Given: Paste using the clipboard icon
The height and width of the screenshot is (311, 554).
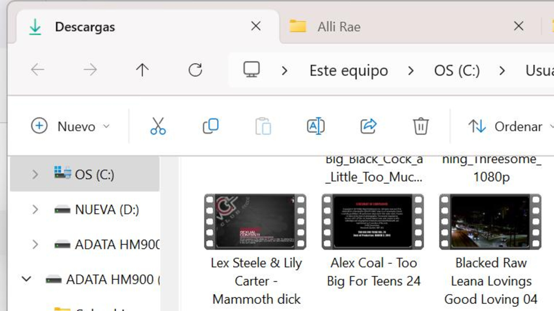Looking at the screenshot, I should [263, 126].
